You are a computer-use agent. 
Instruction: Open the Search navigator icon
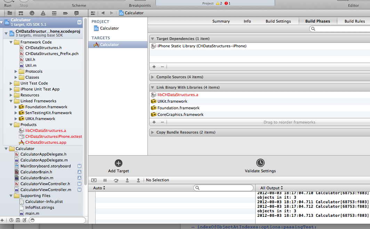point(32,13)
